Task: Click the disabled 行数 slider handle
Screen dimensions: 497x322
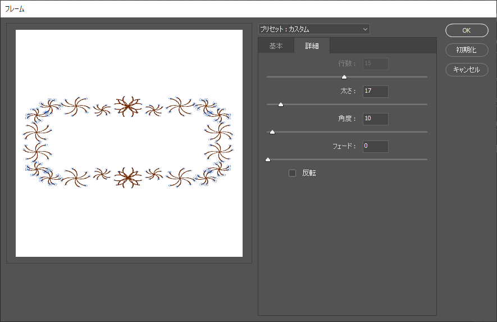Action: click(x=344, y=77)
